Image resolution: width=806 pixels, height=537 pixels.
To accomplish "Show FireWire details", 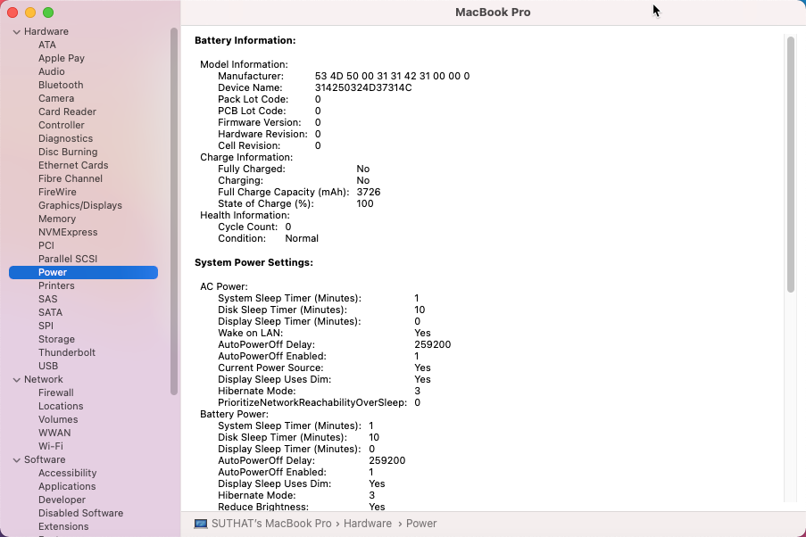I will (57, 192).
